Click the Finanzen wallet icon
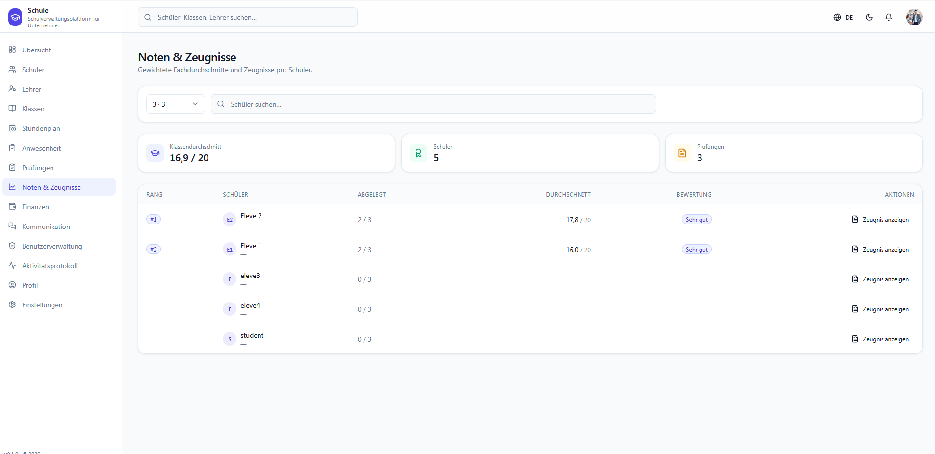 [12, 206]
